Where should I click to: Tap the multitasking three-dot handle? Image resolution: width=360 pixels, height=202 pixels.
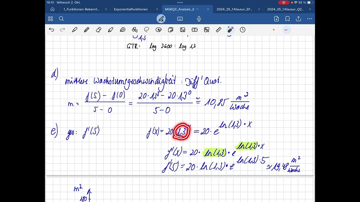coord(180,2)
